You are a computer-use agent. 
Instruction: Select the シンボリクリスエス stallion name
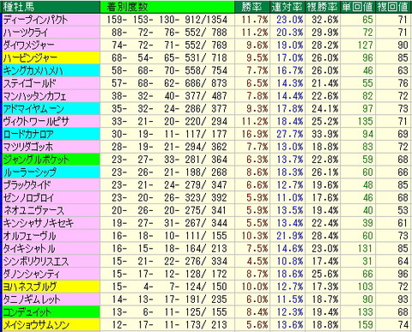(36, 261)
